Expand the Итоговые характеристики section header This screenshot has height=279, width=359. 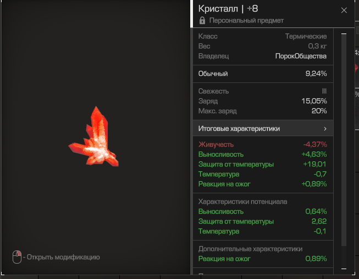point(263,129)
